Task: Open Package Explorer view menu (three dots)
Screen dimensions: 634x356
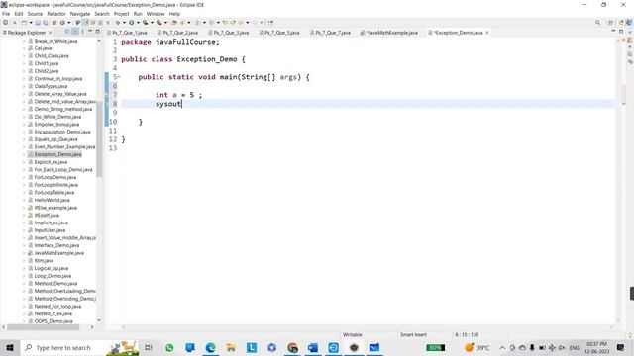Action: 82,32
